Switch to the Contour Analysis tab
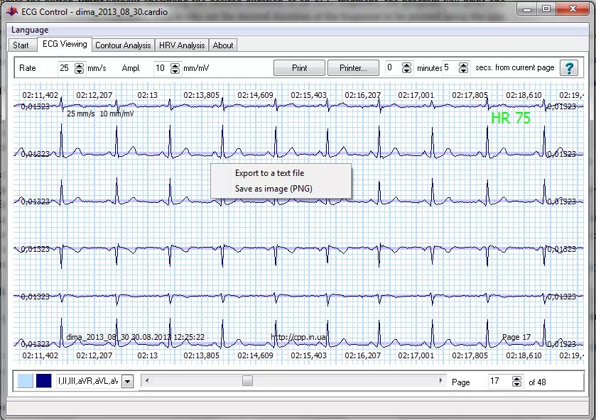The image size is (596, 420). 122,45
